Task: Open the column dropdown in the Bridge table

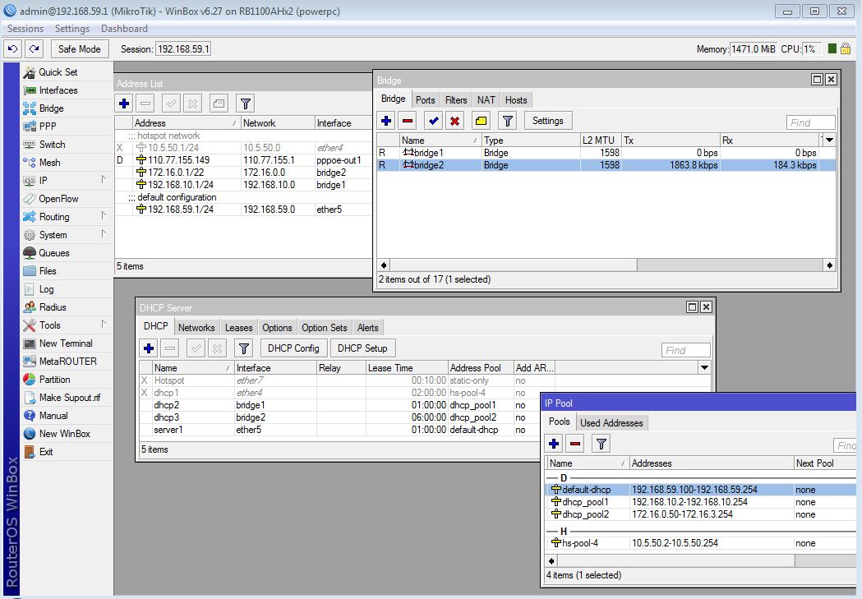Action: pos(830,141)
